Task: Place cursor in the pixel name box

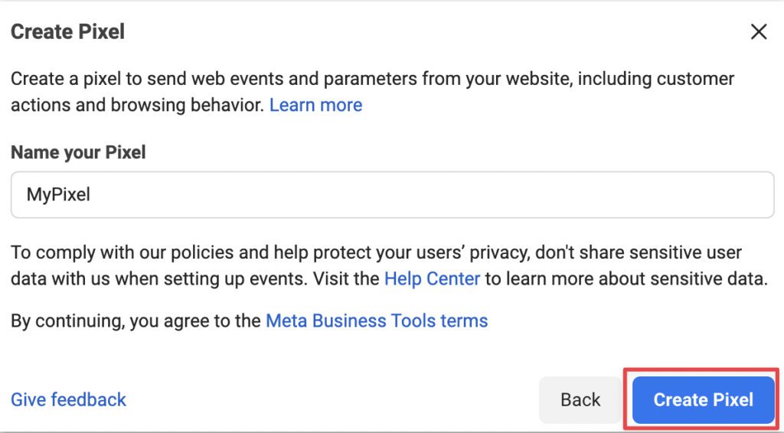Action: 393,195
